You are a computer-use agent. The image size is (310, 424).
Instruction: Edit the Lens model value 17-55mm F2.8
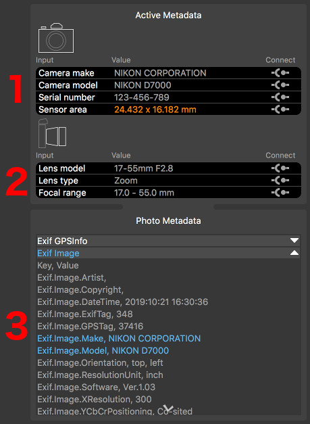coord(144,168)
